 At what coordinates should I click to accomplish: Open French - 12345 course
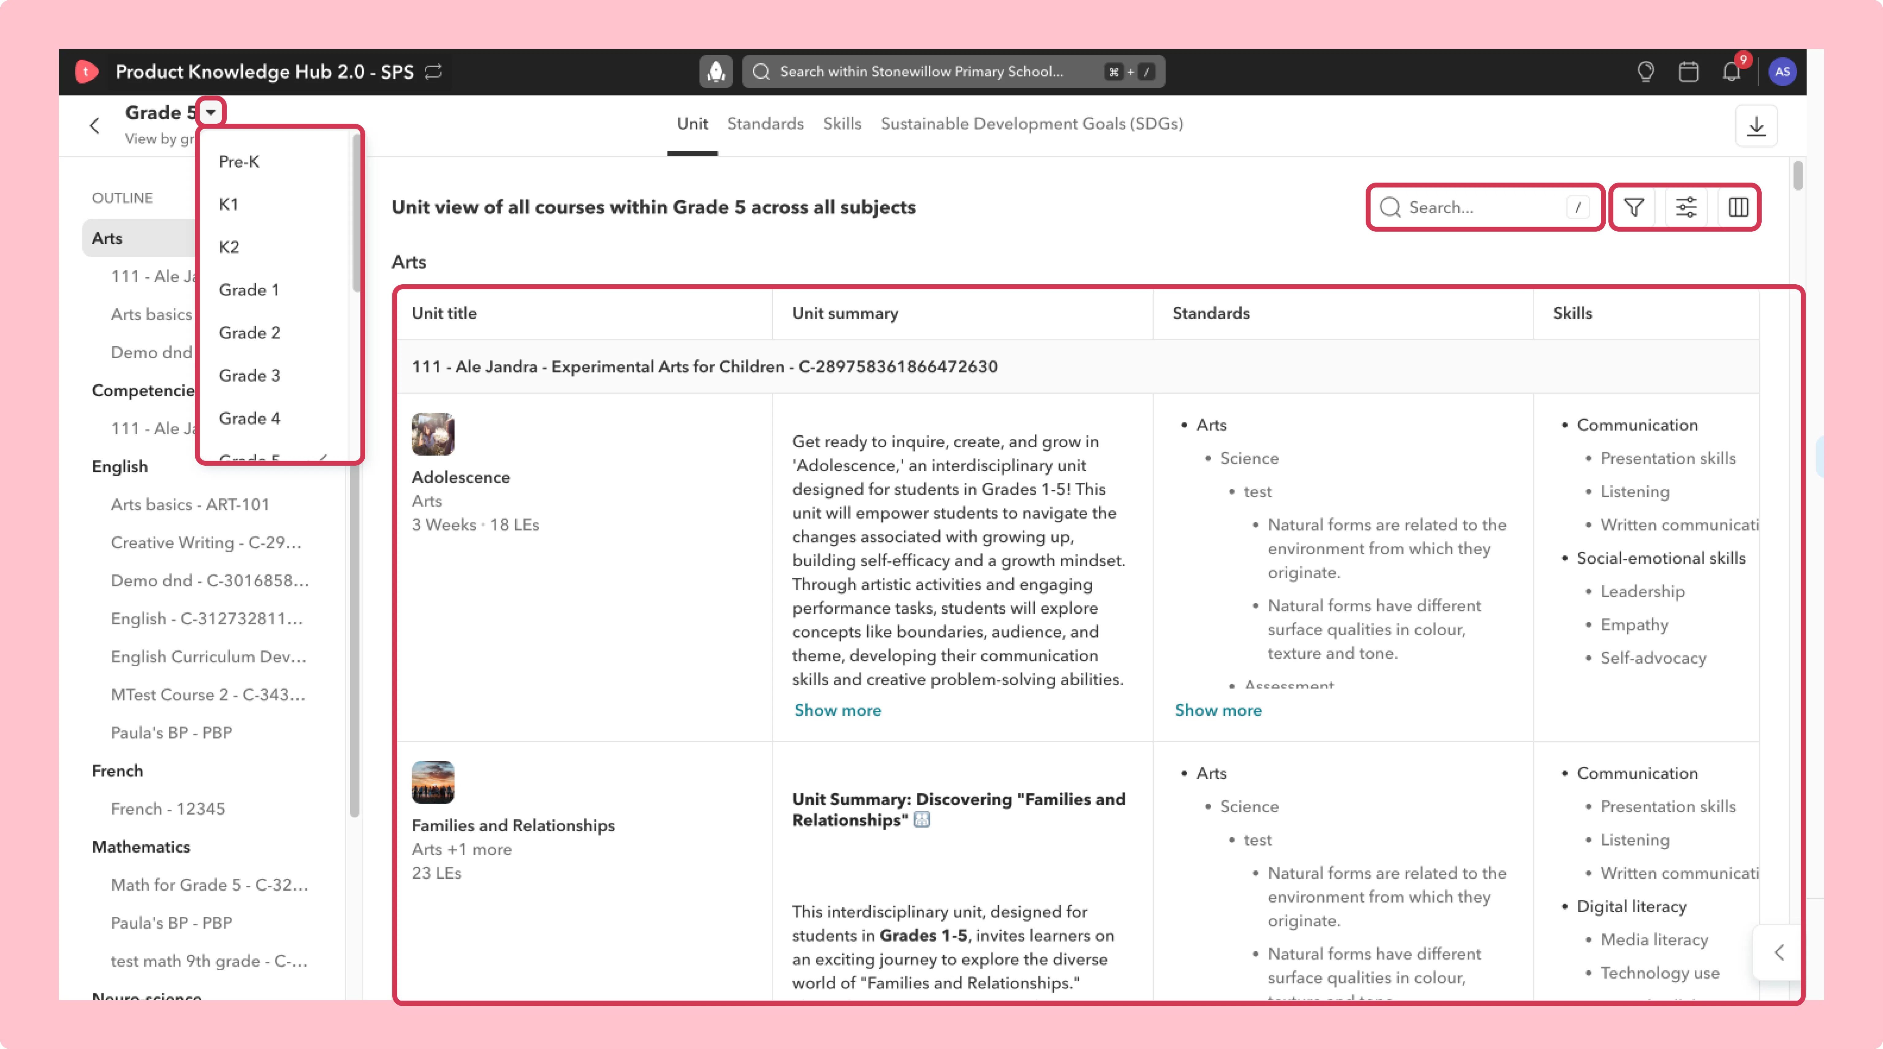pyautogui.click(x=168, y=809)
